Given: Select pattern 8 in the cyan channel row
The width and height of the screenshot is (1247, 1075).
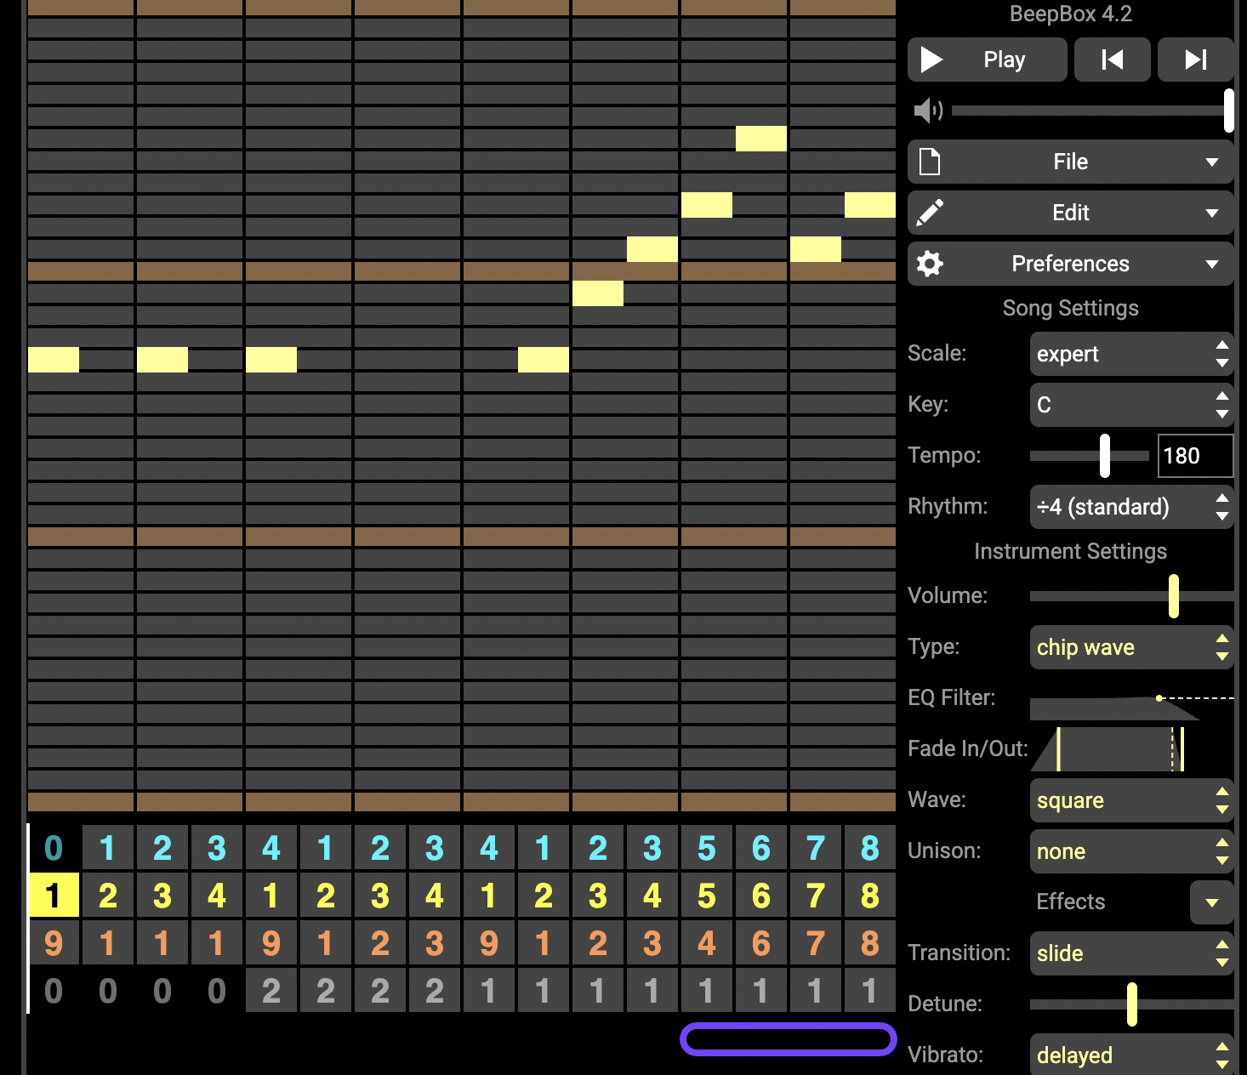Looking at the screenshot, I should (870, 848).
